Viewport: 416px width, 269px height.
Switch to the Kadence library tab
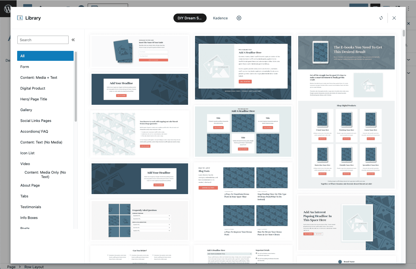(x=220, y=18)
